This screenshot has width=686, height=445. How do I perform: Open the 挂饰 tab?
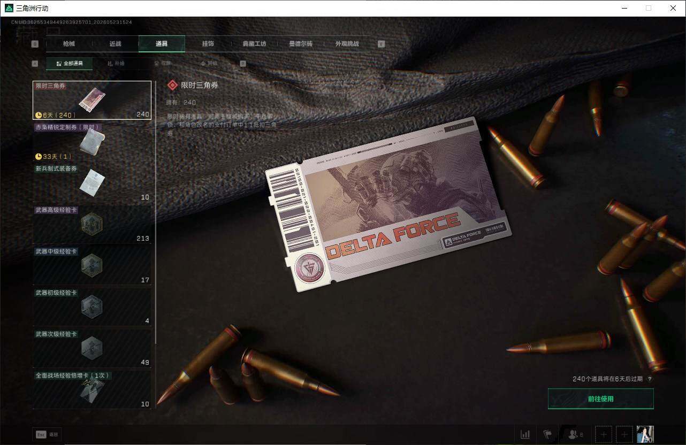click(x=208, y=44)
